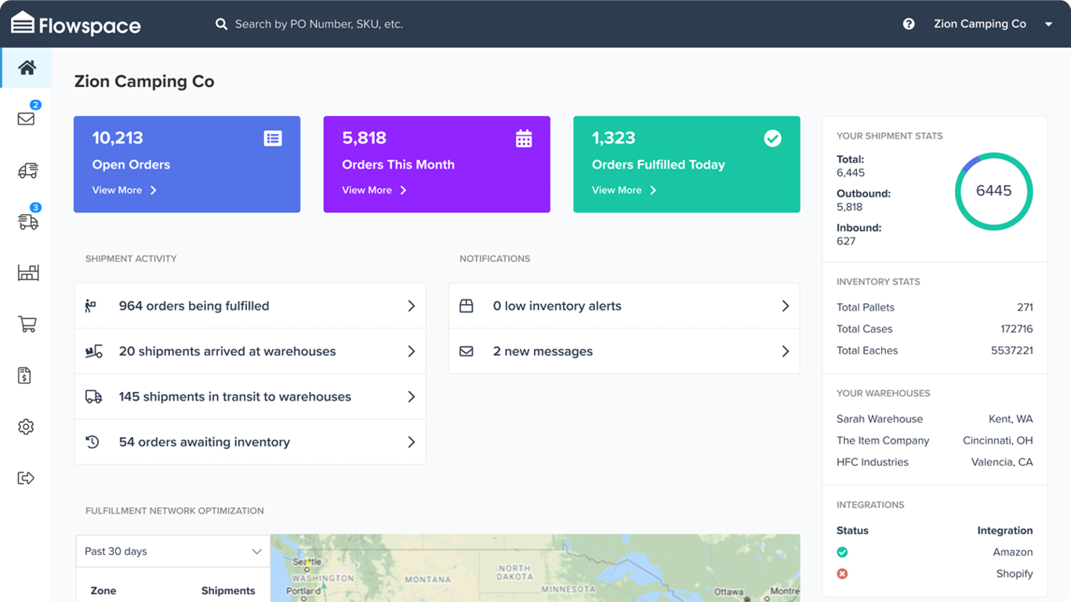Select the billing invoice icon

(26, 375)
